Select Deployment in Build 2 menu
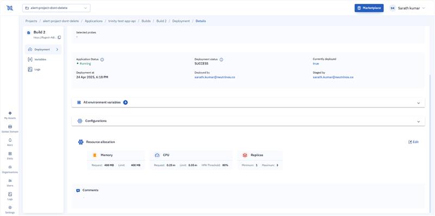This screenshot has height=216, width=435. tap(43, 49)
